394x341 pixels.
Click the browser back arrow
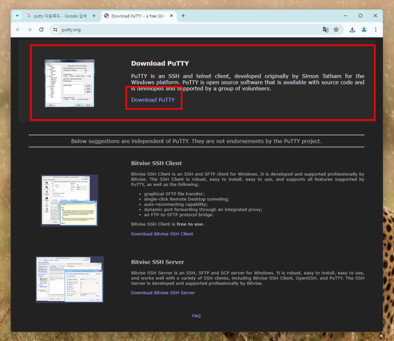point(18,30)
